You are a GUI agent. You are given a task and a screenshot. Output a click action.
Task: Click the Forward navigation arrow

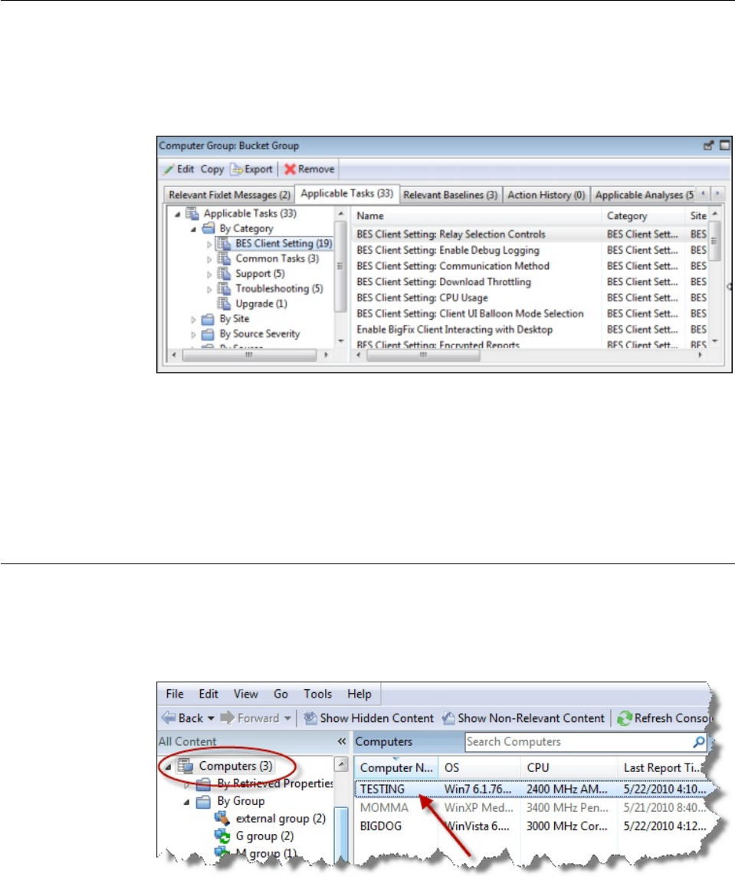point(227,718)
